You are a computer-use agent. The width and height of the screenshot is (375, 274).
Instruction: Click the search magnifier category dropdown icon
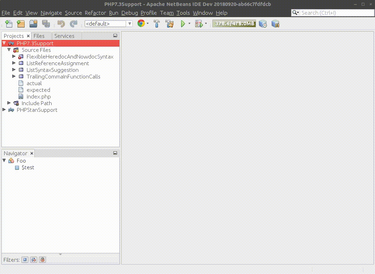296,13
